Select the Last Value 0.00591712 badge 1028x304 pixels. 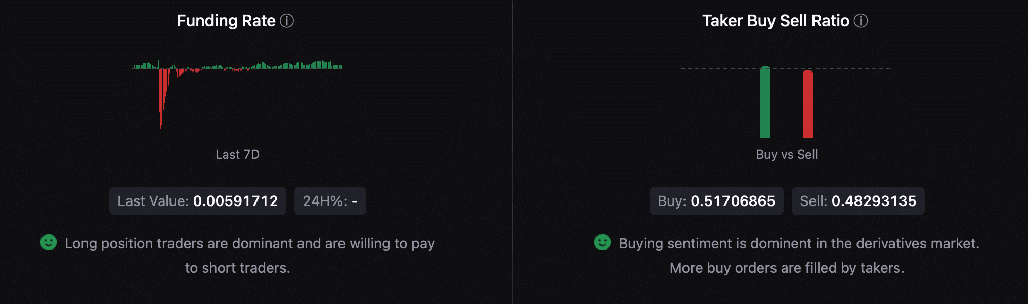(x=198, y=201)
